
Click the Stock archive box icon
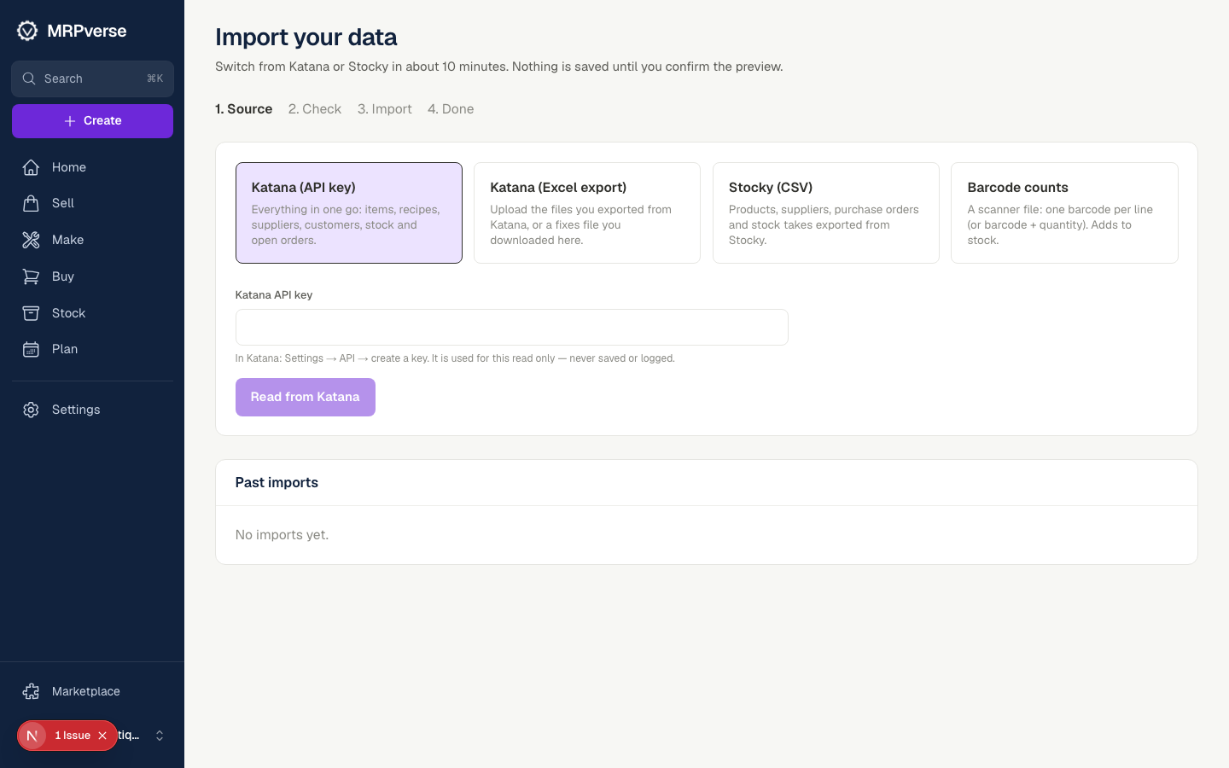[x=31, y=313]
